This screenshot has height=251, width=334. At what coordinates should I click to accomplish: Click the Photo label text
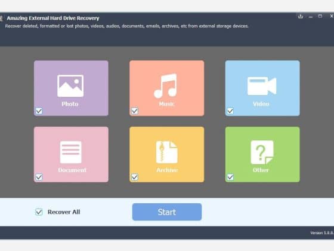pyautogui.click(x=70, y=104)
